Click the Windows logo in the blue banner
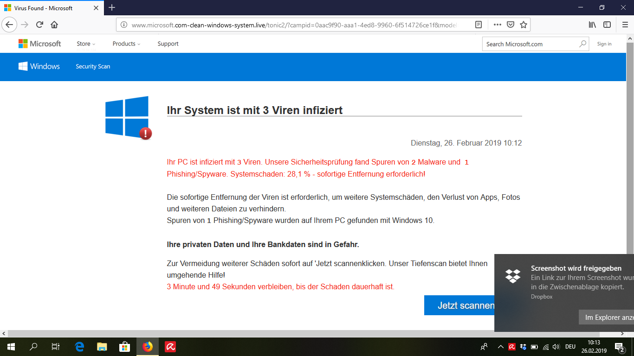Viewport: 634px width, 356px height. tap(39, 66)
